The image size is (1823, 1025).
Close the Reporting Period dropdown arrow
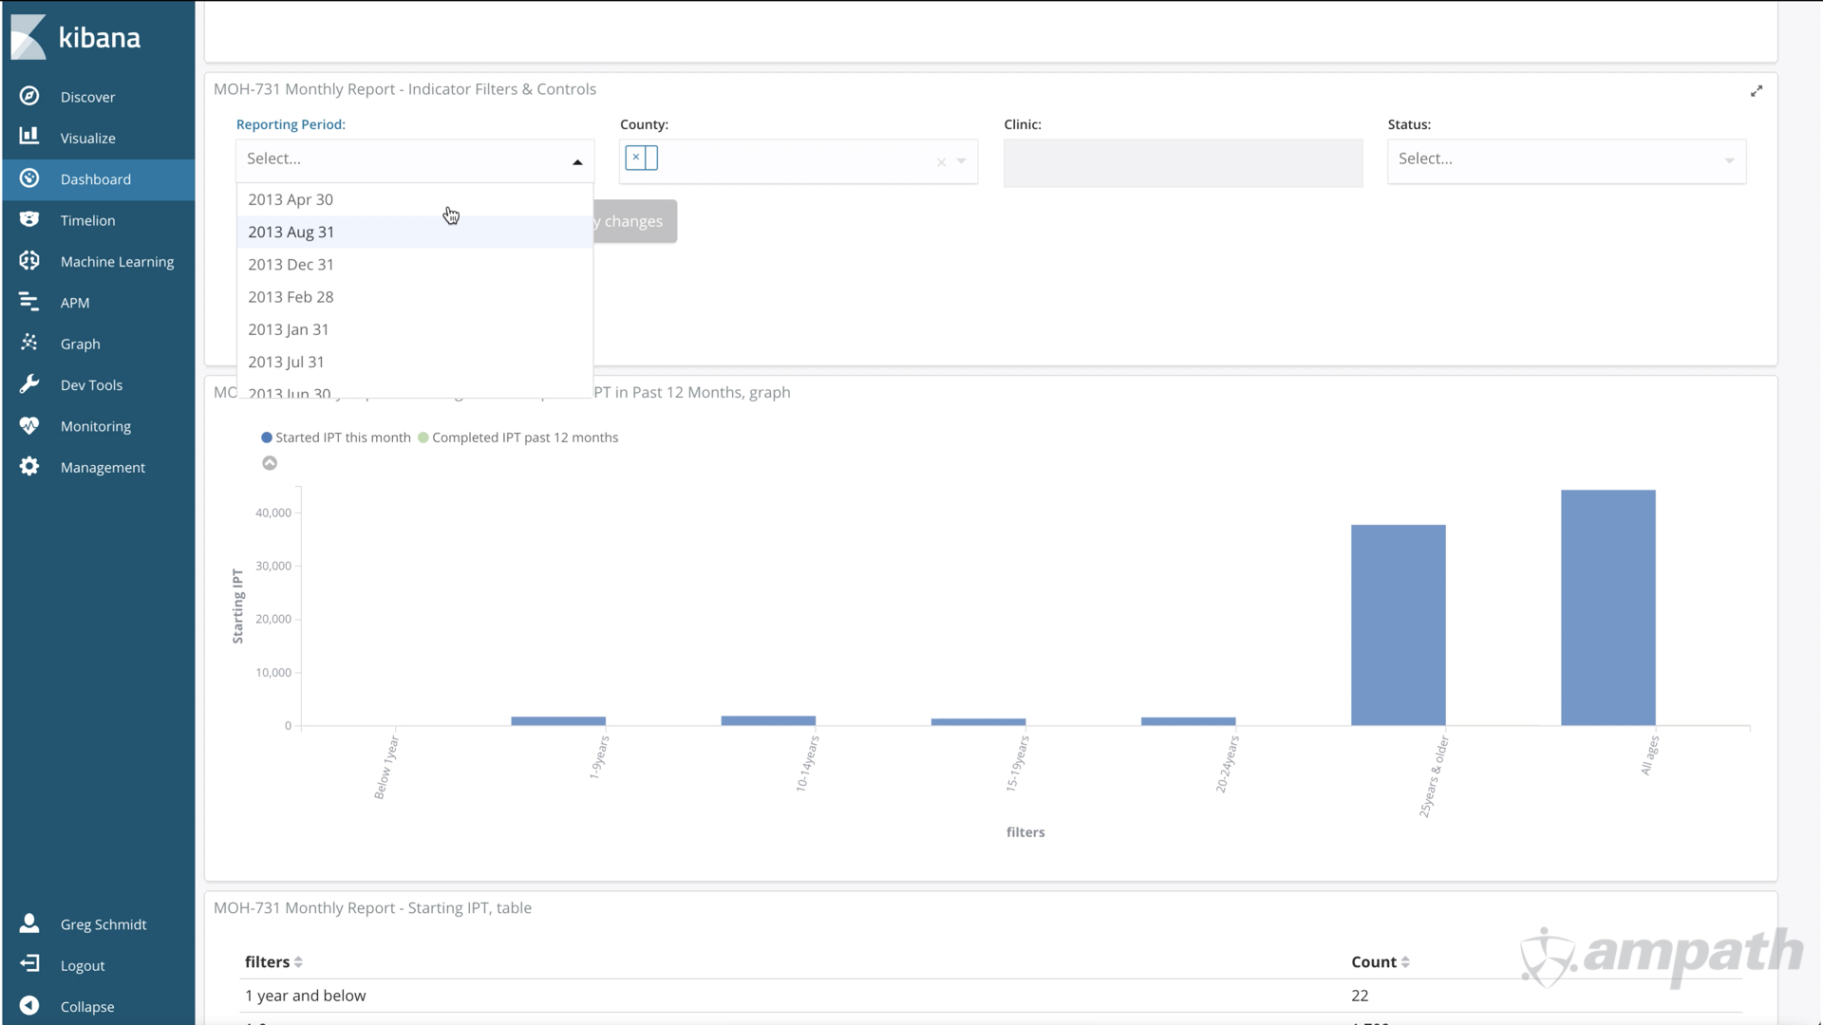coord(577,161)
